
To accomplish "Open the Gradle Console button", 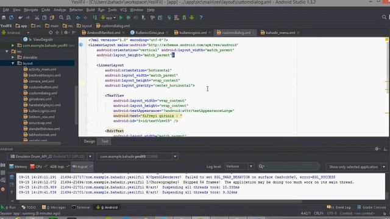I will tap(372, 207).
